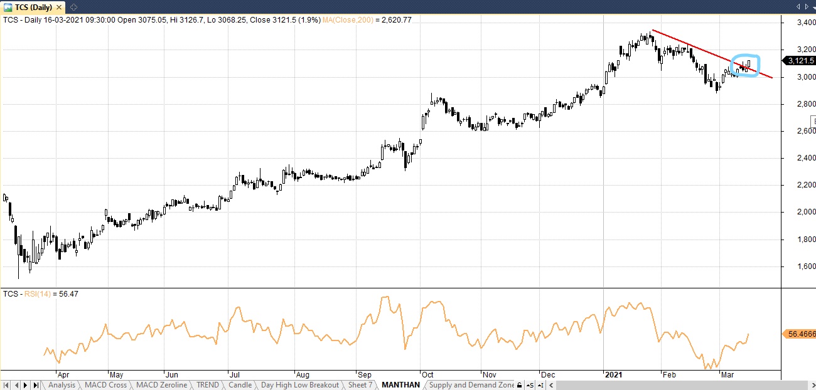This screenshot has height=390, width=816.
Task: Click the 56.4666 RSI value marker
Action: [800, 334]
